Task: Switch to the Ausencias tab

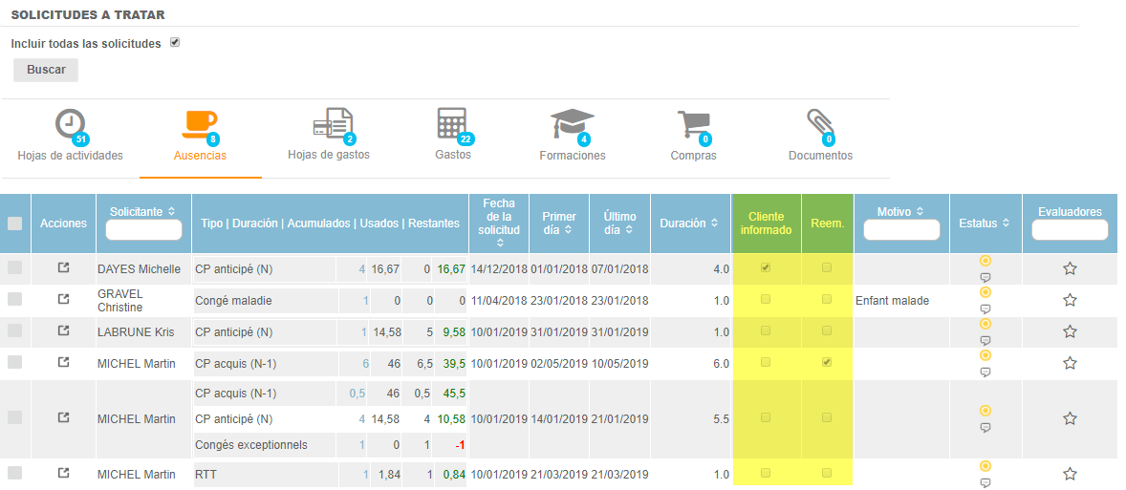Action: [200, 135]
